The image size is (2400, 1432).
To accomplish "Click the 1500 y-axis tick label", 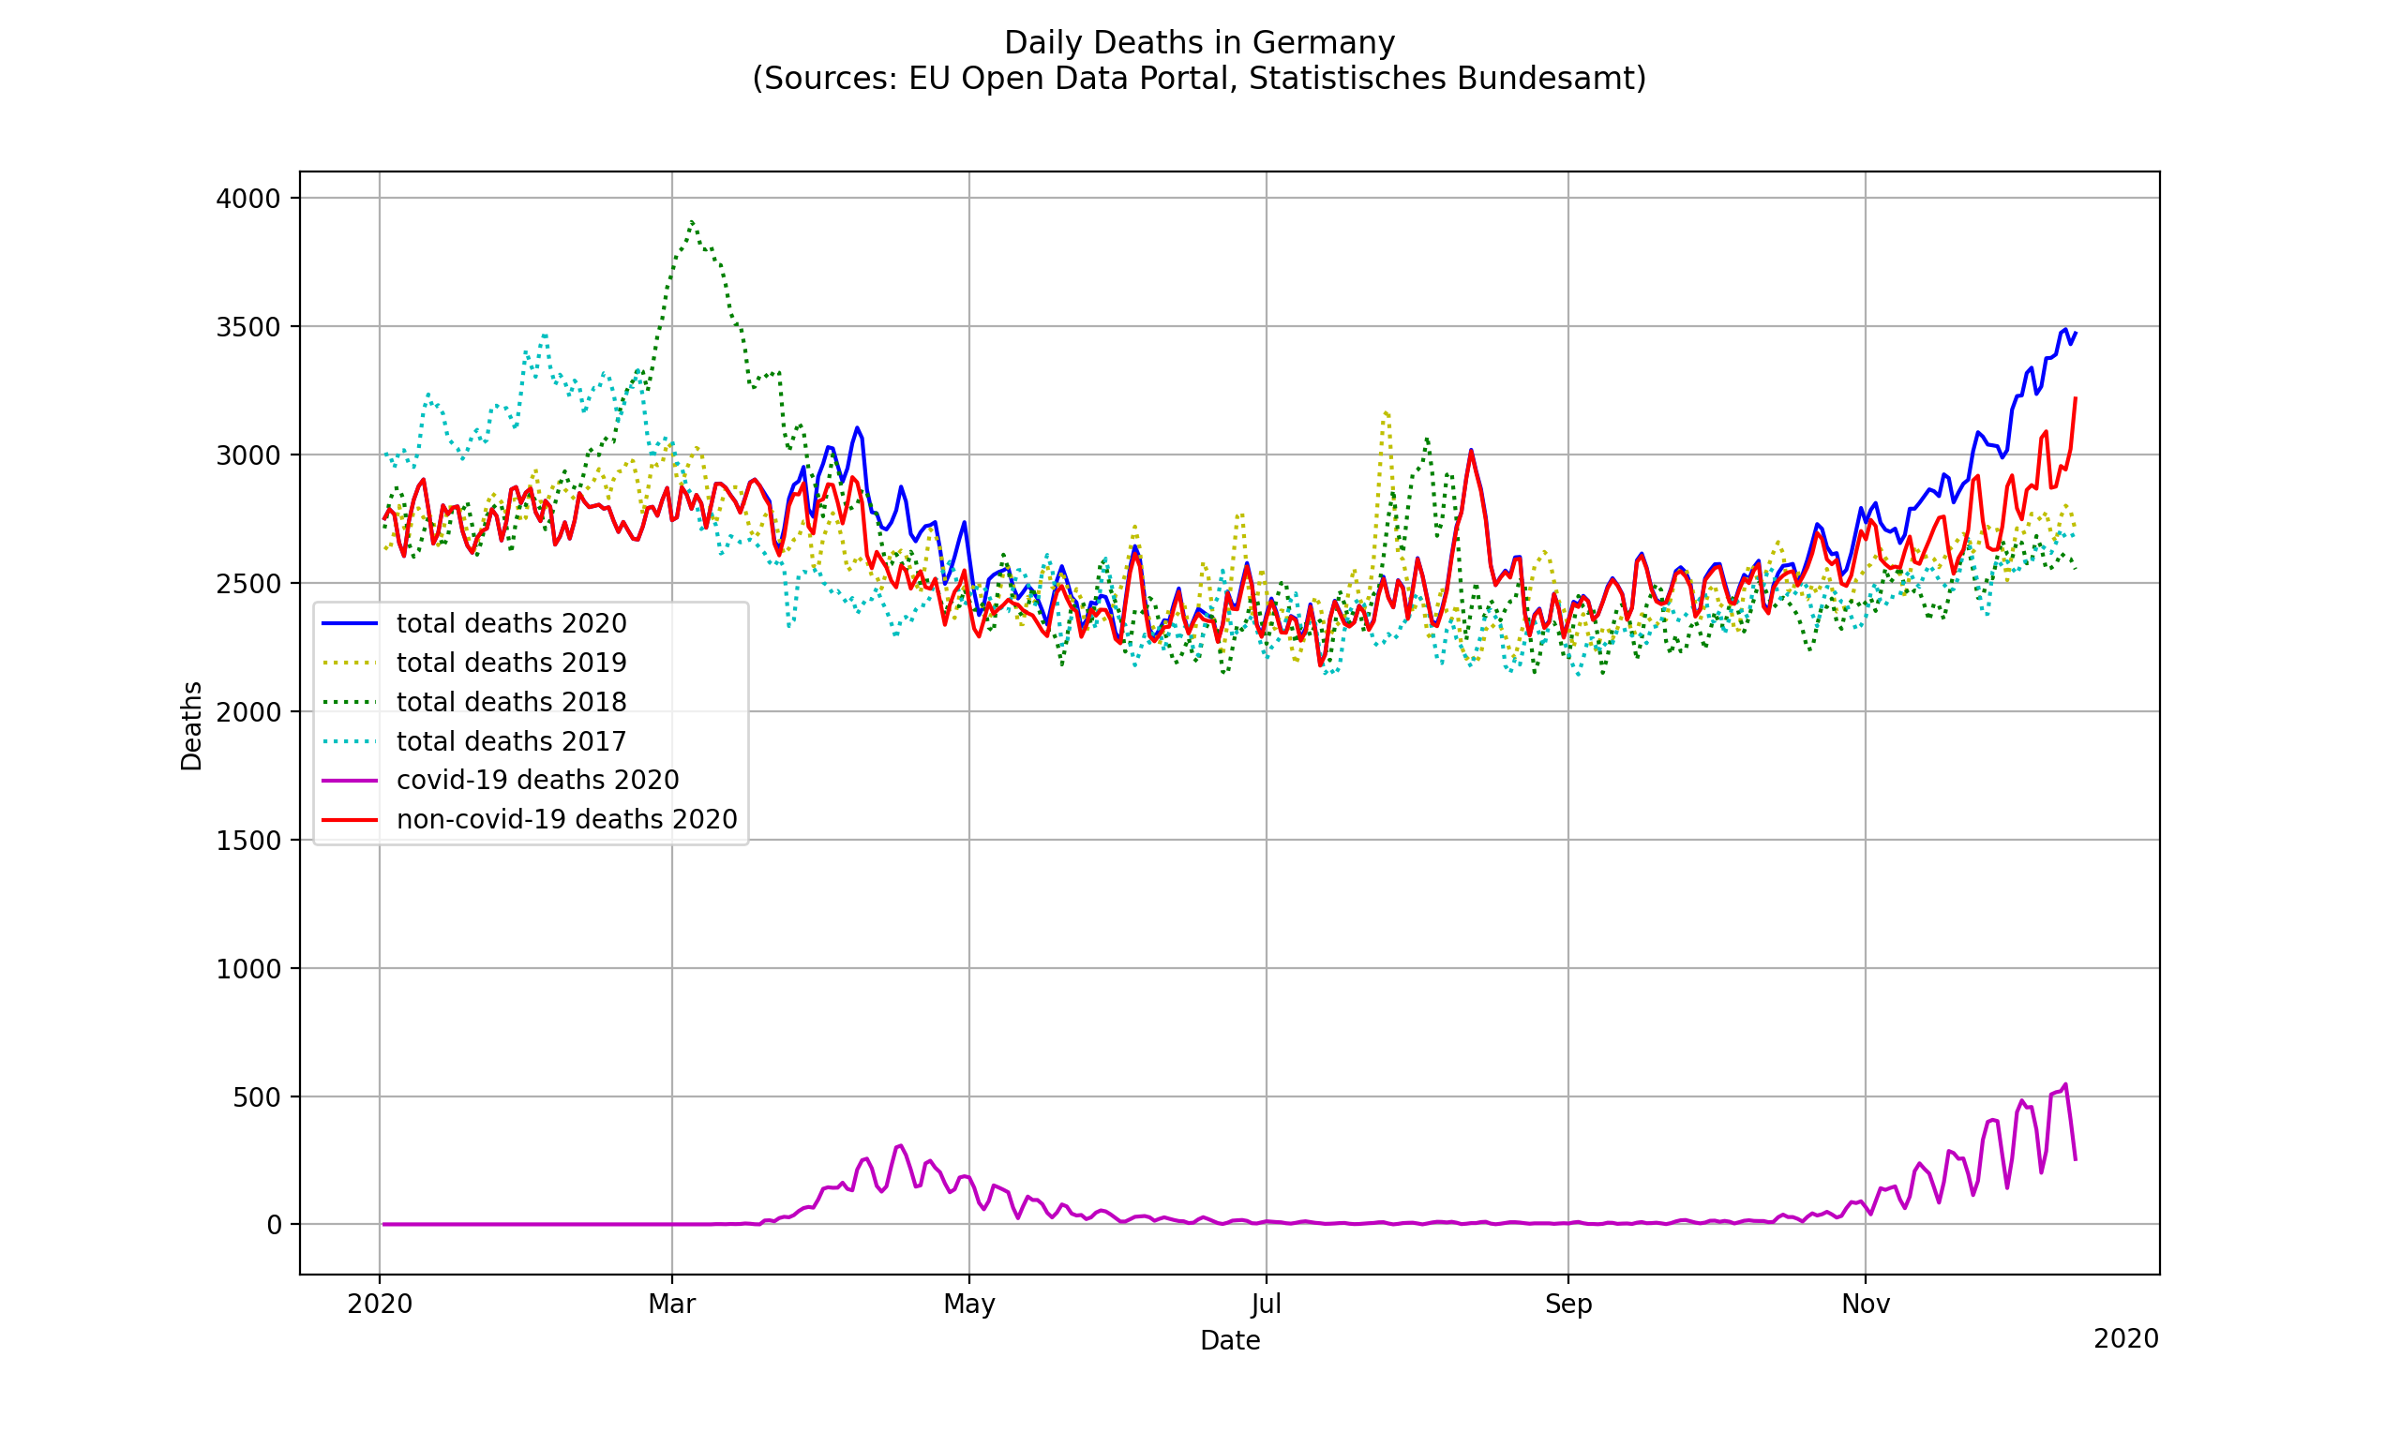I will click(x=248, y=842).
